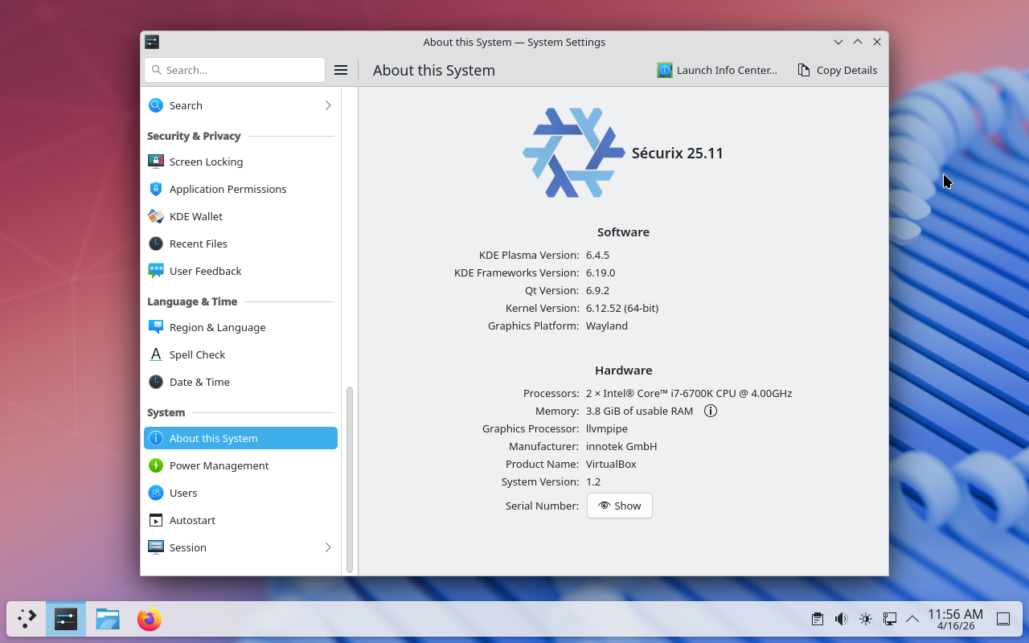Click the Copy Details button
This screenshot has width=1029, height=643.
[x=837, y=70]
